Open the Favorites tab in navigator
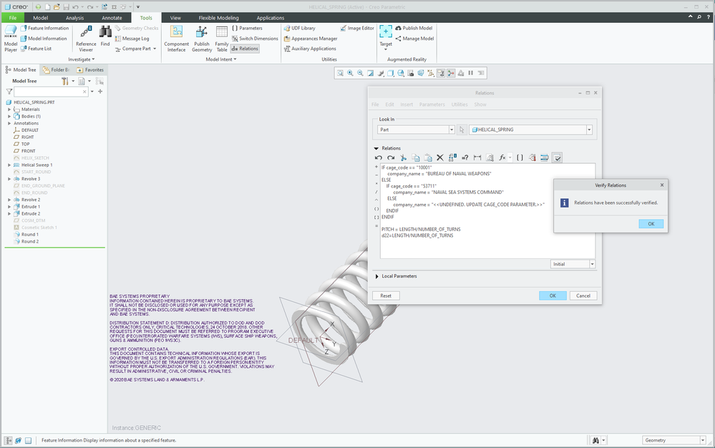Screen dimensions: 715x448 90,70
